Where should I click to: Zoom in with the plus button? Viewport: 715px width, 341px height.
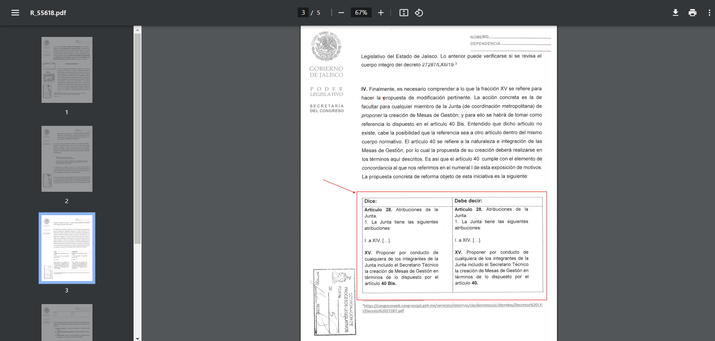pyautogui.click(x=381, y=13)
